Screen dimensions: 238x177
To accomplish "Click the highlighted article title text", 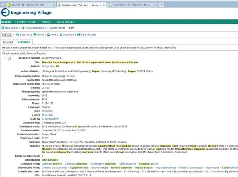I will point(90,62).
